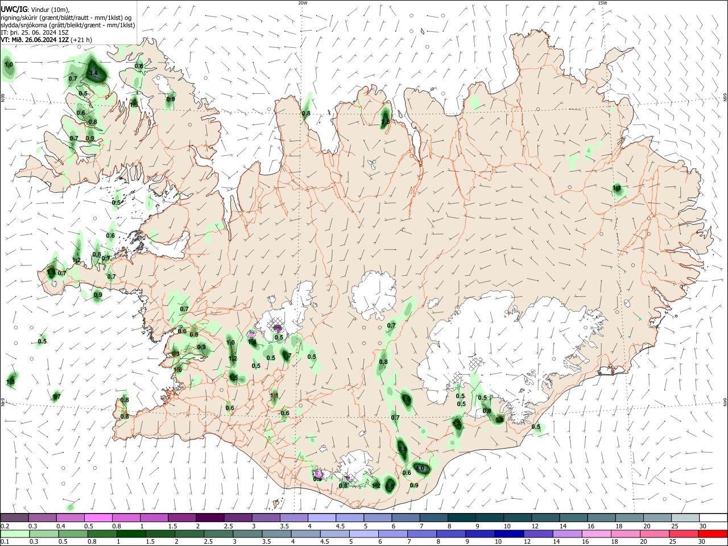Click the rigning/skúrir legend description line
Image resolution: width=728 pixels, height=546 pixels.
tap(66, 18)
